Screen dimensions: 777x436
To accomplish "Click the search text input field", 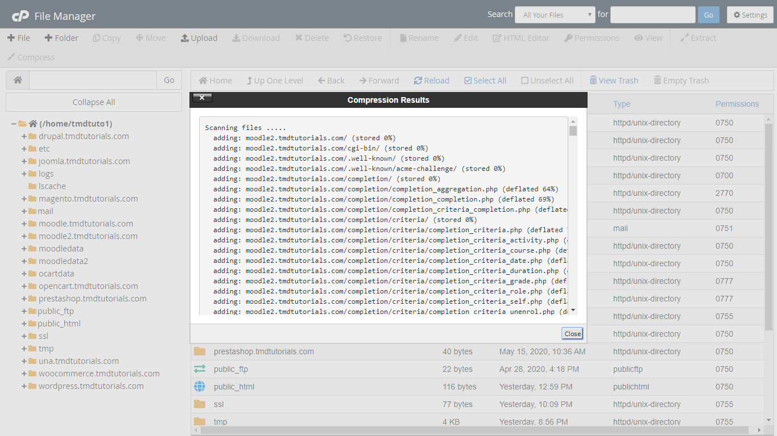I will pos(652,15).
